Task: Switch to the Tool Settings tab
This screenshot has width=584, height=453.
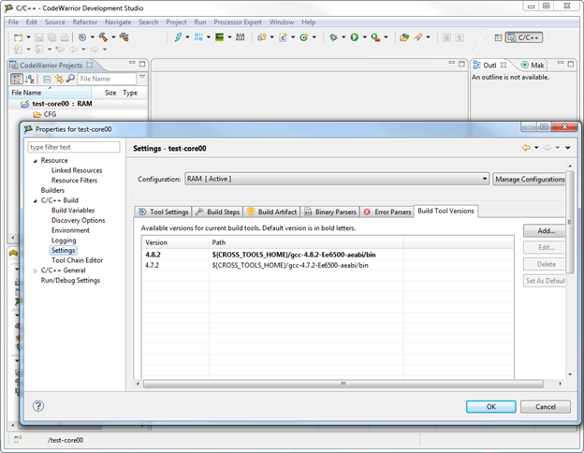Action: coord(163,212)
